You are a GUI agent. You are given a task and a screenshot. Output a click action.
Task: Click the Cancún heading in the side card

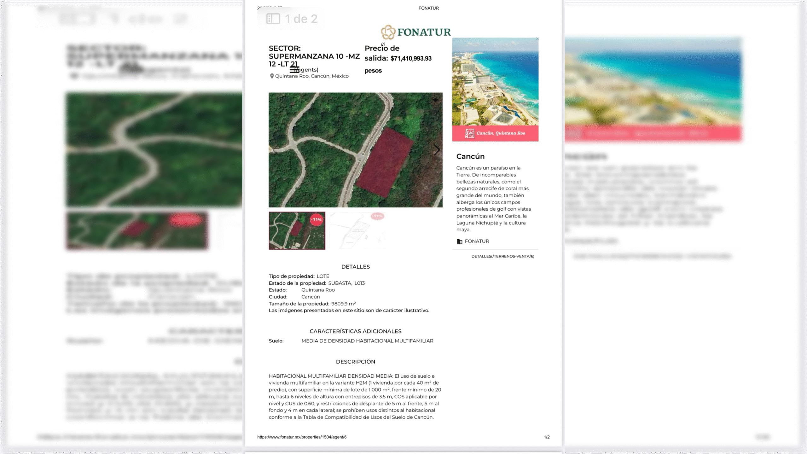[470, 156]
